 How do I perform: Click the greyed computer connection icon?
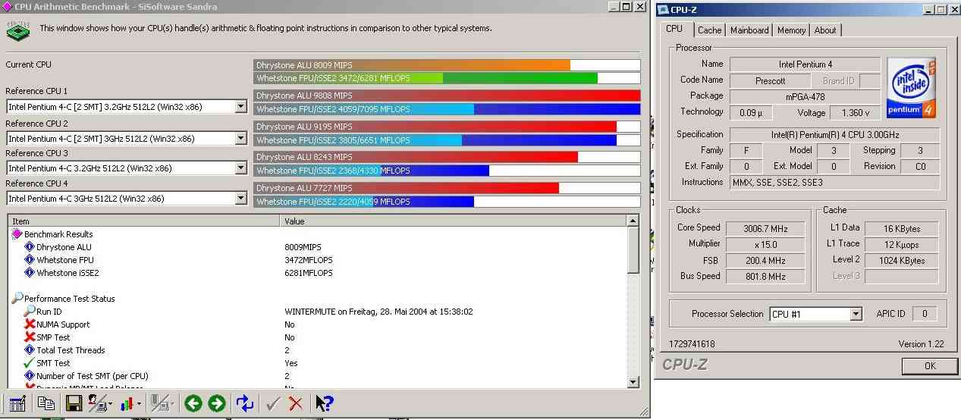(159, 403)
